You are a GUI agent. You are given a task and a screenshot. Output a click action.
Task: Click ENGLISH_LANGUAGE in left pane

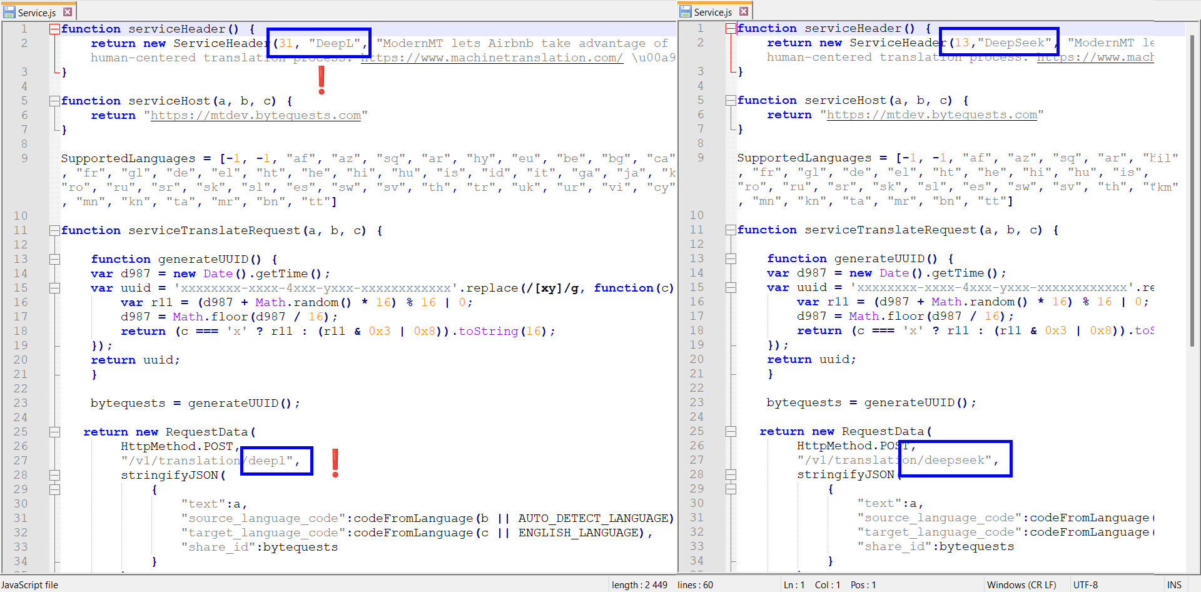[579, 533]
